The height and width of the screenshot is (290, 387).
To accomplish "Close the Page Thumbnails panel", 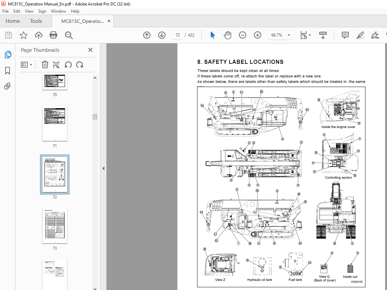I will pyautogui.click(x=90, y=50).
